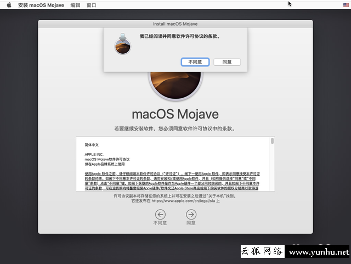351x264 pixels.
Task: Open the Apple menu
Action: [x=9, y=5]
